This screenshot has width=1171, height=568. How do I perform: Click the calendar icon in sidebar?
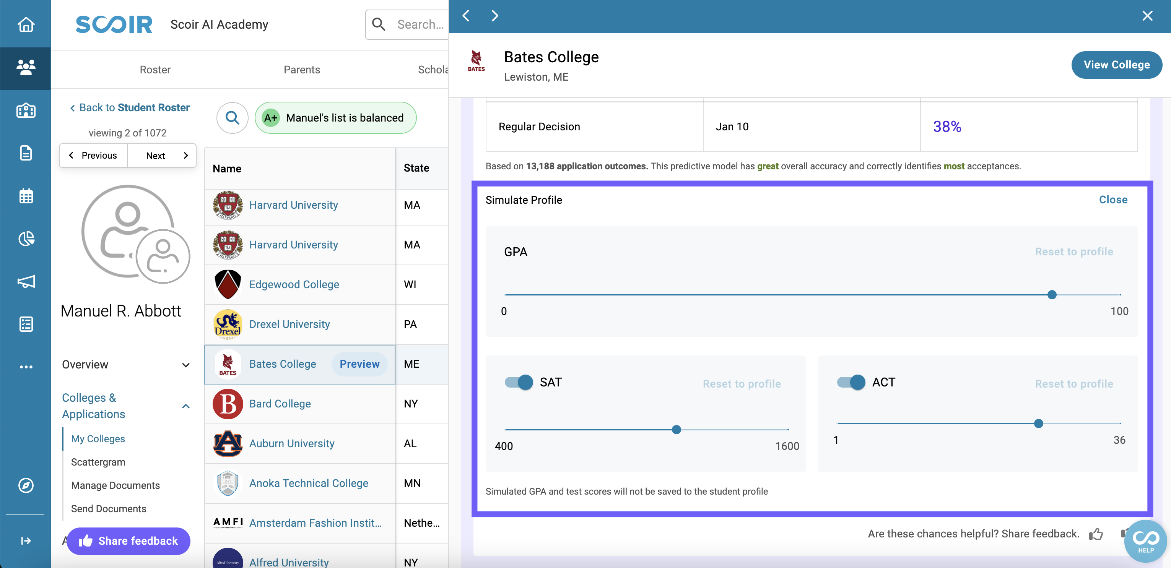click(25, 196)
